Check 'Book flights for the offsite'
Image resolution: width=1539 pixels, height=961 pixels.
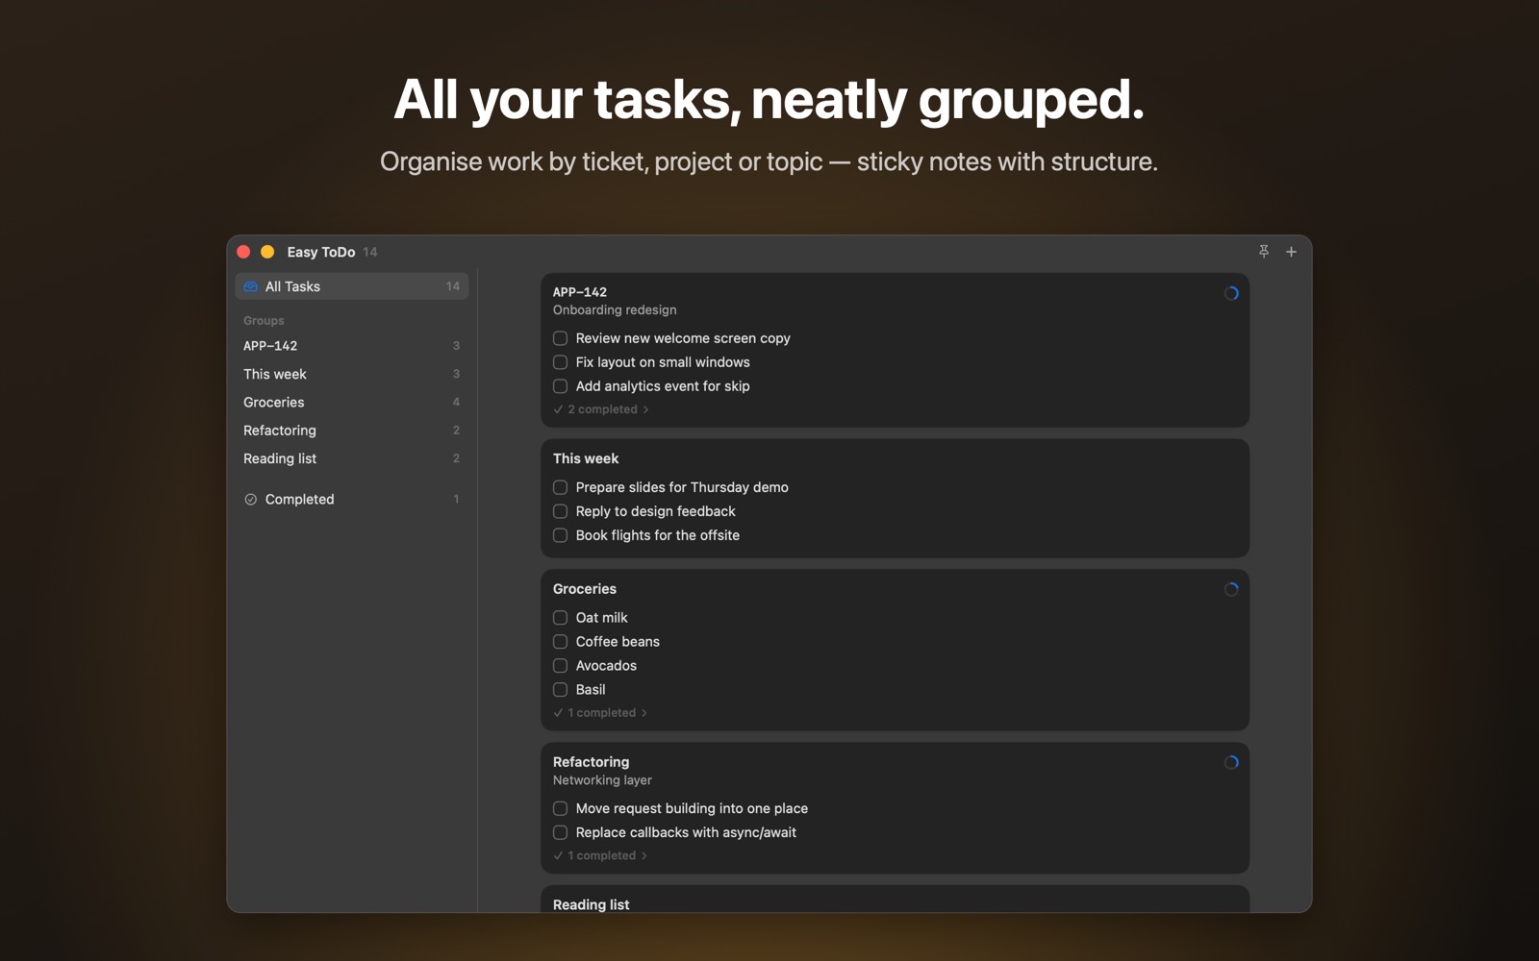(x=561, y=535)
